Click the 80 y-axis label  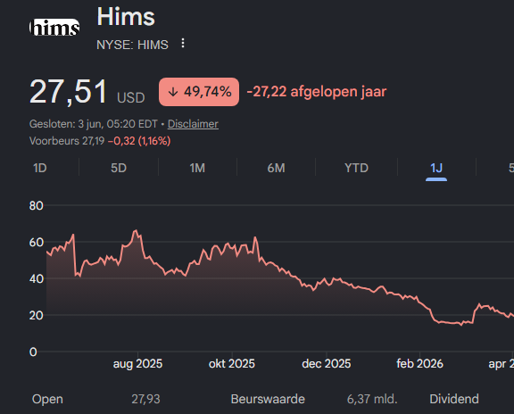(36, 206)
